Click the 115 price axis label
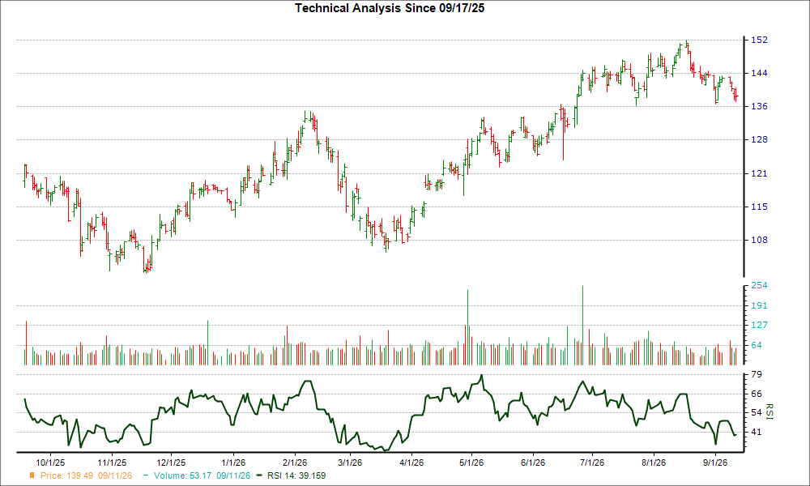The width and height of the screenshot is (810, 486). tap(760, 207)
